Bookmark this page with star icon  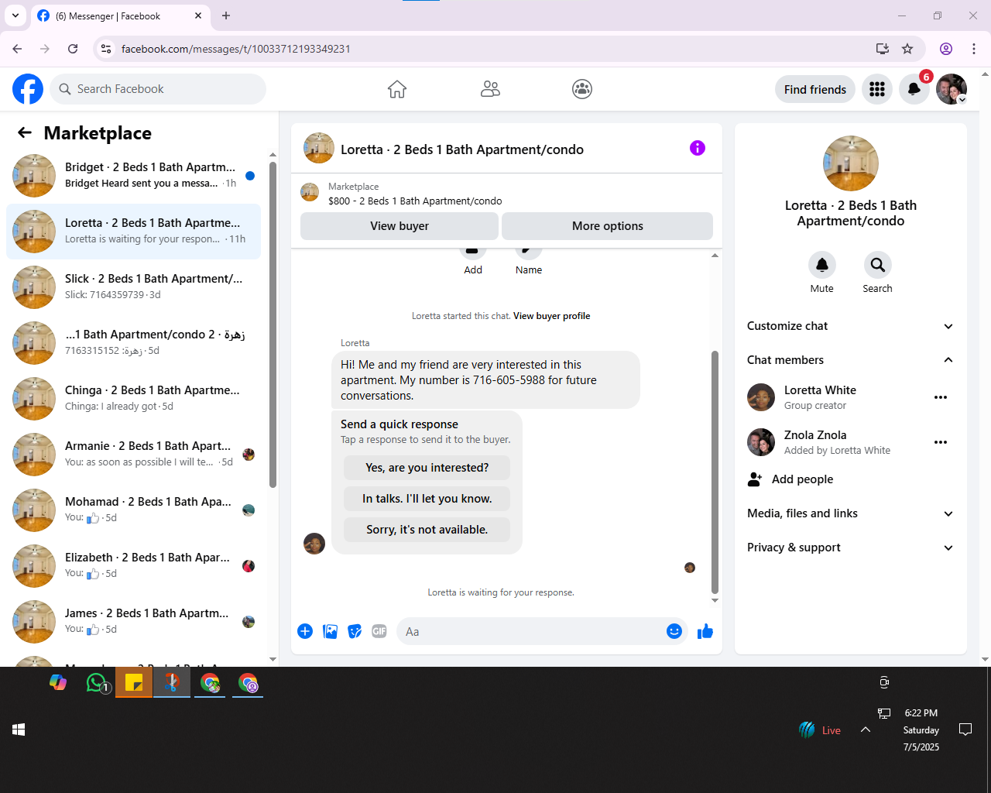pos(907,49)
